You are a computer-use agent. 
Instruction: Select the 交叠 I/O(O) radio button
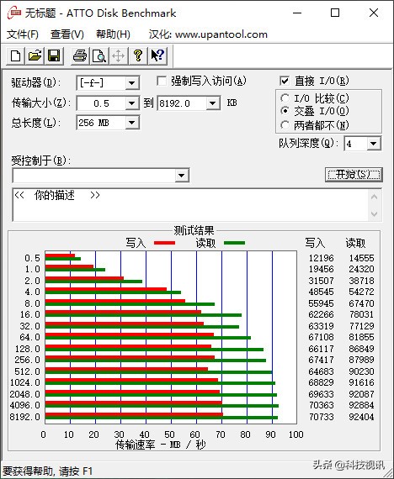coord(285,111)
